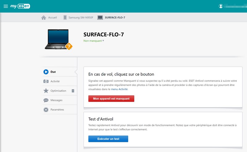Click the blurred account name

point(235,6)
